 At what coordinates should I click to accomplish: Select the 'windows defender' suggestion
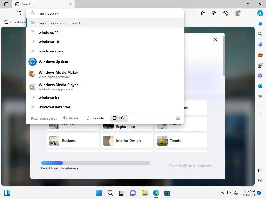pos(105,107)
